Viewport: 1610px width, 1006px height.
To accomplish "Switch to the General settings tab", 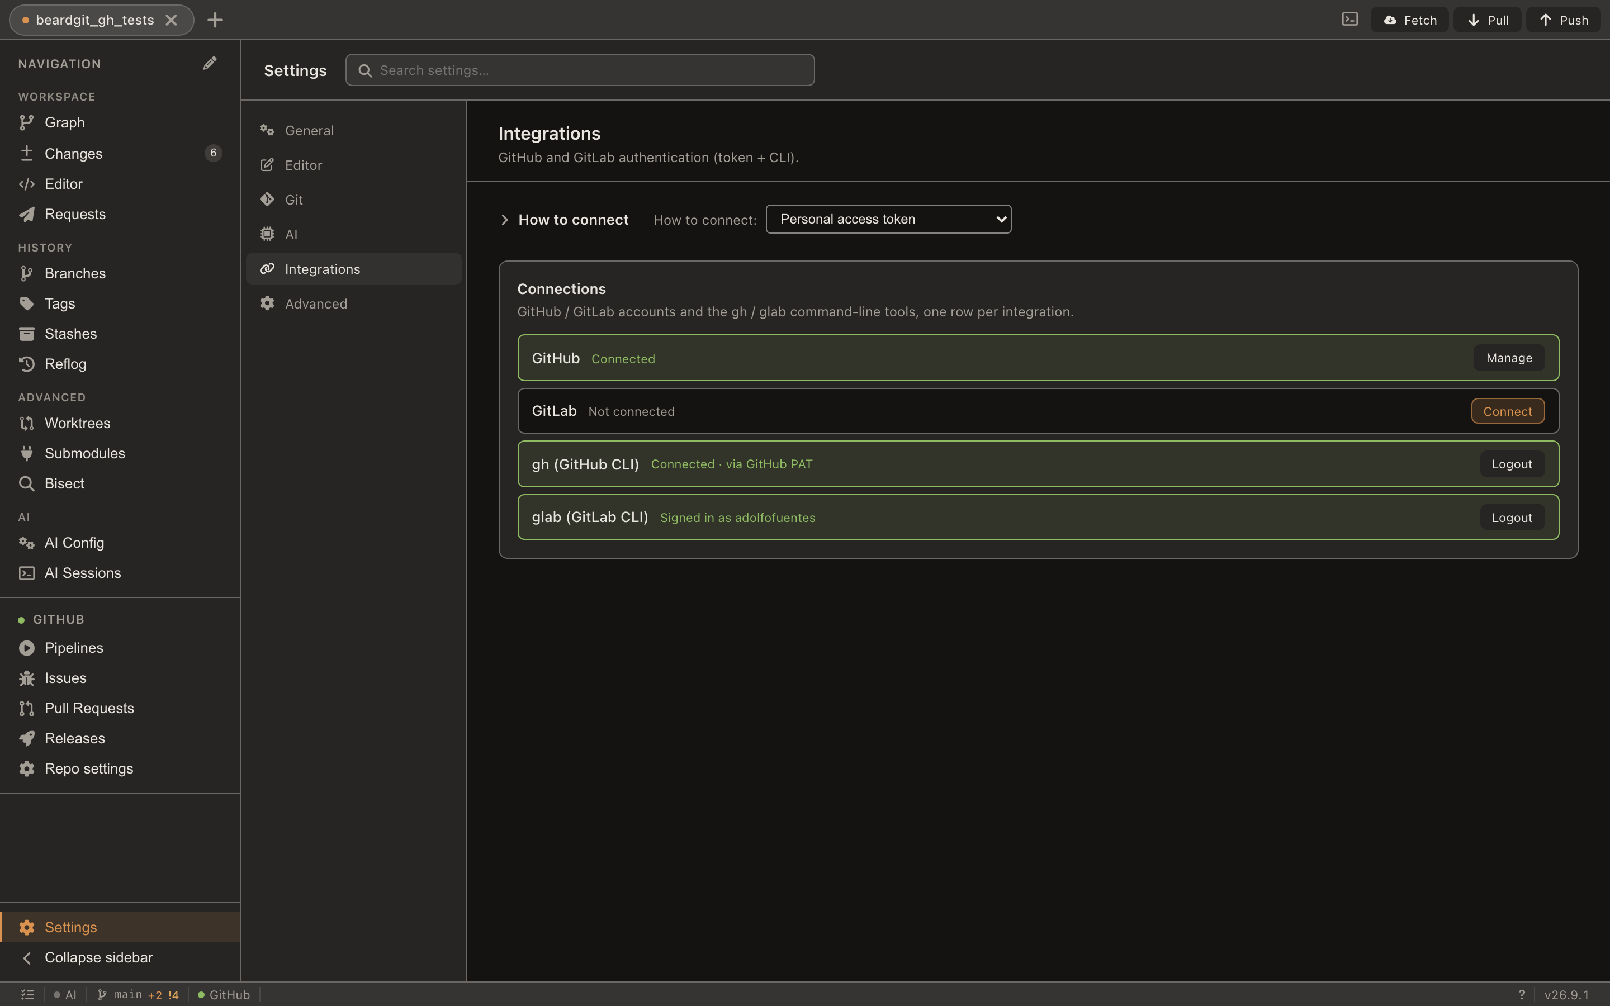I will [x=353, y=130].
